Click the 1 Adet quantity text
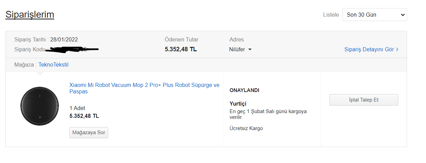This screenshot has width=426, height=163. coord(77,108)
